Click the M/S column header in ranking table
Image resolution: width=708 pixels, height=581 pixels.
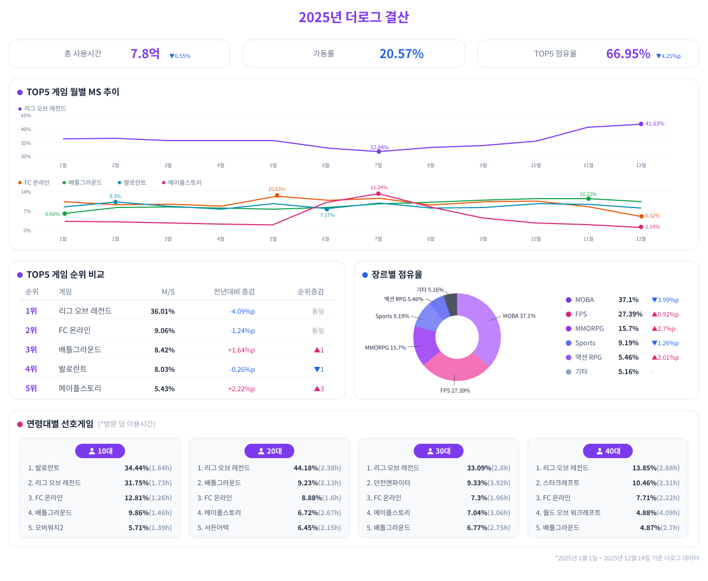pos(168,292)
